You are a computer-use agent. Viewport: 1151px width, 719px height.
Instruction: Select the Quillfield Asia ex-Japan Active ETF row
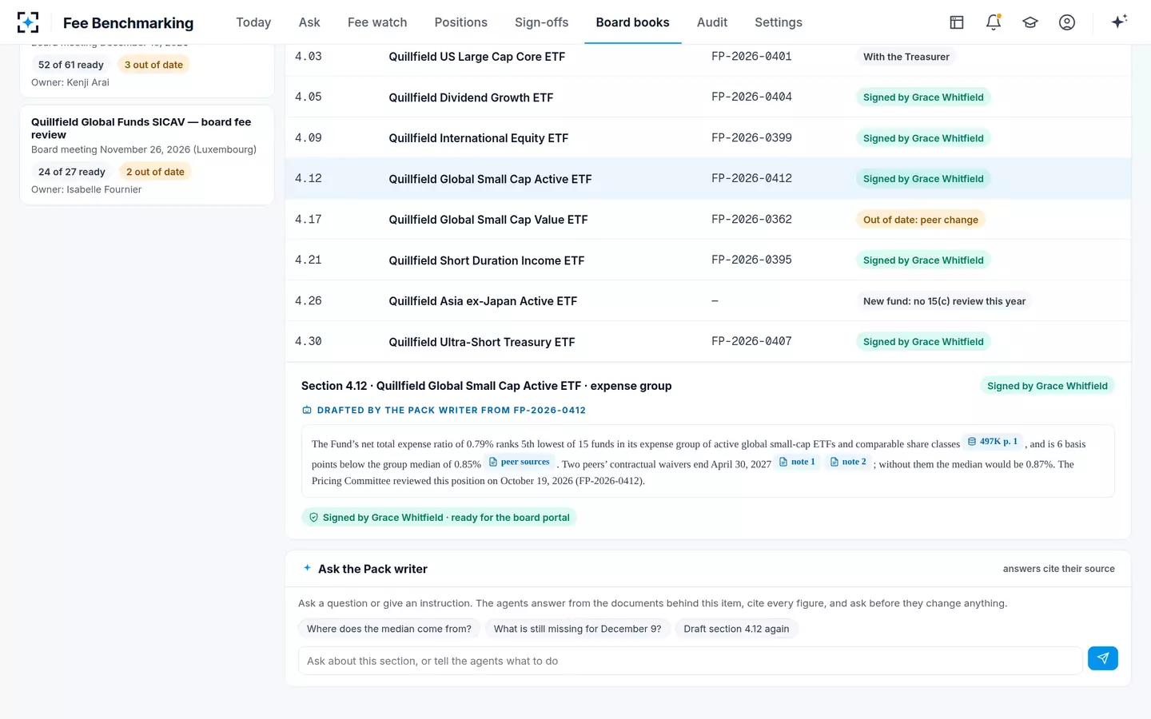pyautogui.click(x=708, y=301)
